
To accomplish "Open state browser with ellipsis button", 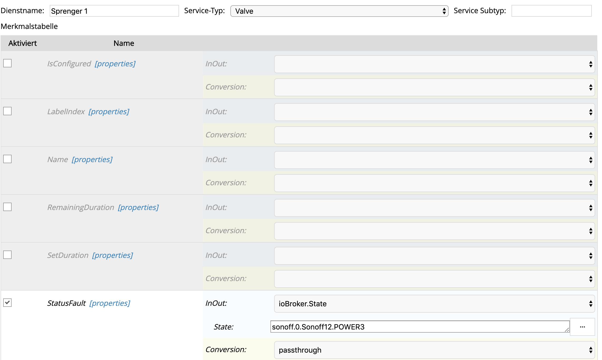I will click(x=582, y=327).
